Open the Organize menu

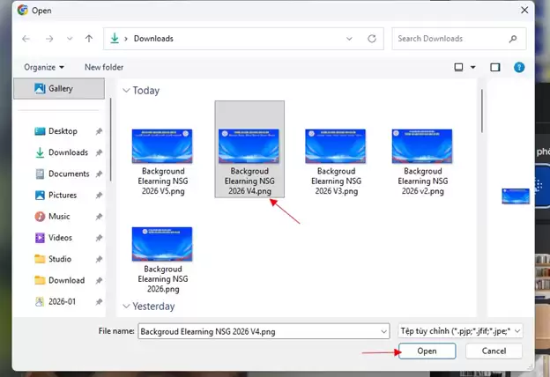44,67
